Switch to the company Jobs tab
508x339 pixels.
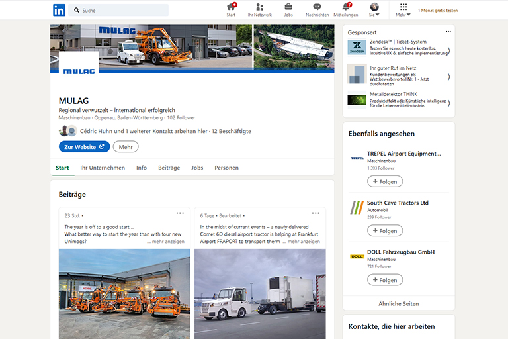pos(197,168)
